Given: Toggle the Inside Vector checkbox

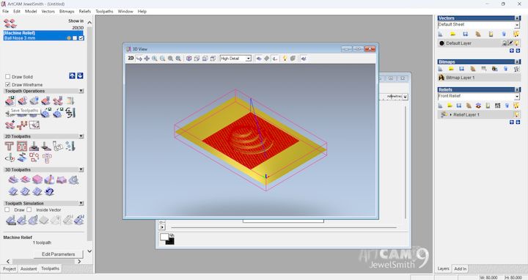Looking at the screenshot, I should (29, 210).
